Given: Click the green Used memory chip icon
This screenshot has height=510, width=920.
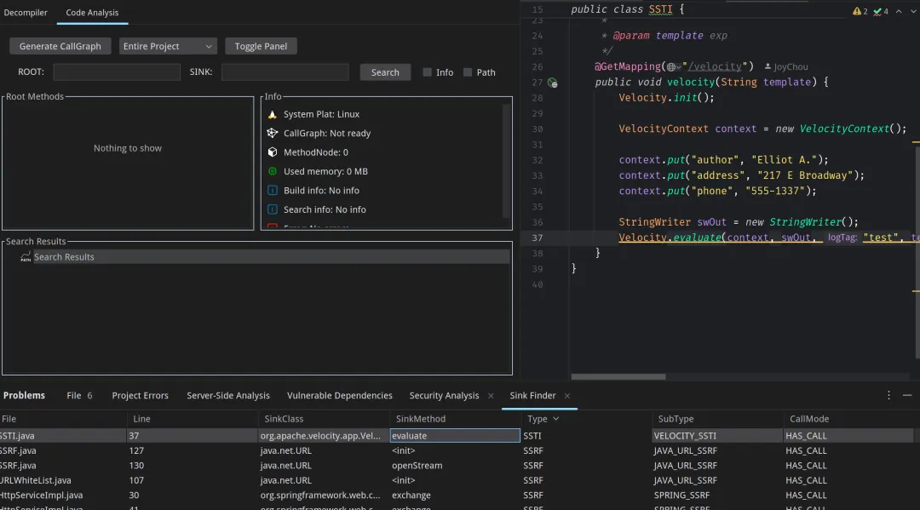Looking at the screenshot, I should (273, 171).
